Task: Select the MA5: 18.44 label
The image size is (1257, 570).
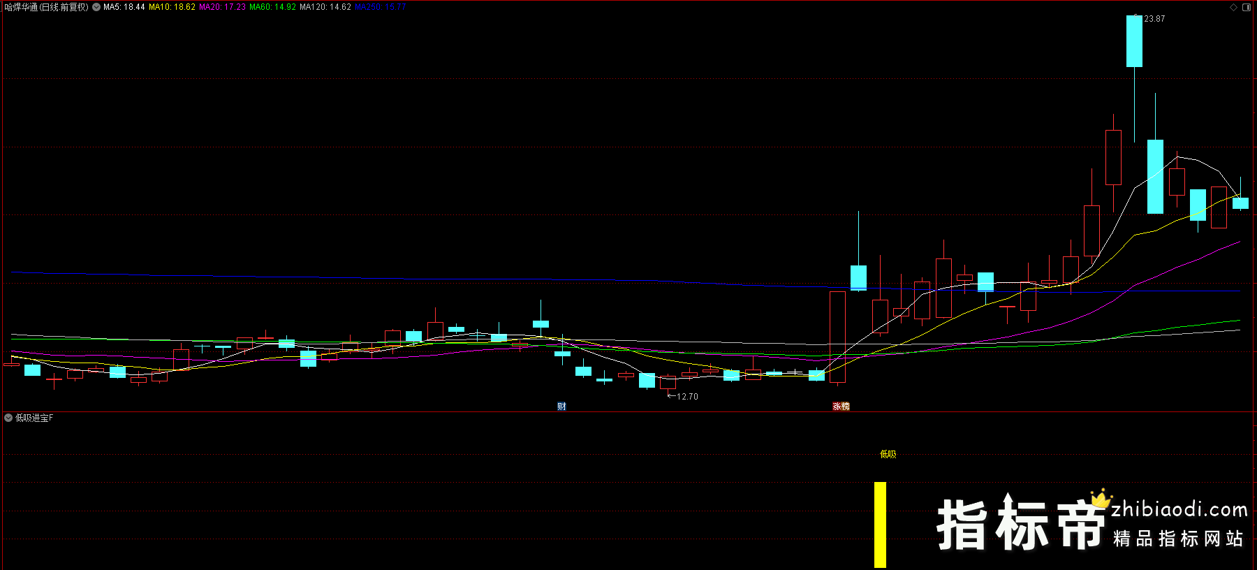Action: [124, 7]
